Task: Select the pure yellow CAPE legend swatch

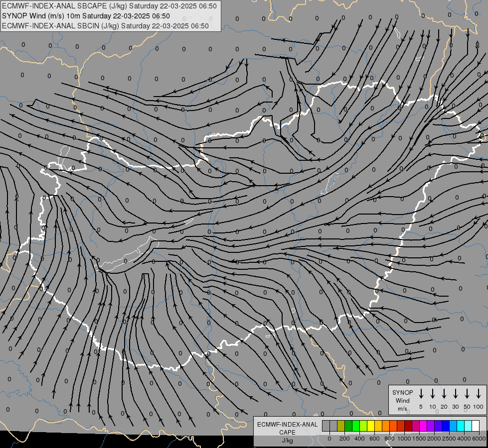Action: click(x=371, y=426)
